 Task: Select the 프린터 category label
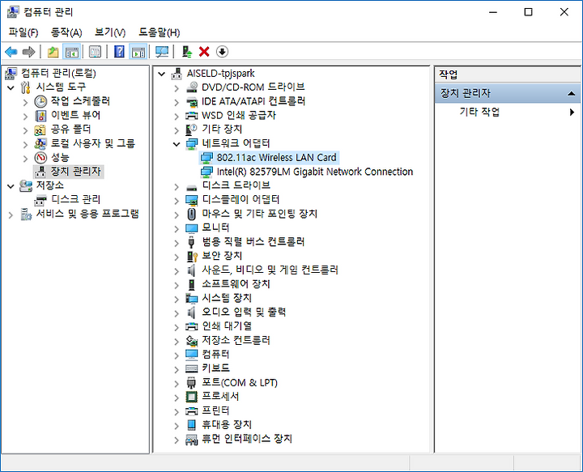[x=215, y=410]
